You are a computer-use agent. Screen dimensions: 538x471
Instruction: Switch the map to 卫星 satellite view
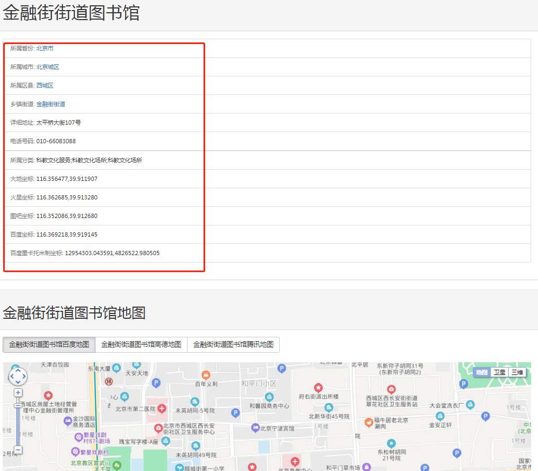click(x=499, y=372)
